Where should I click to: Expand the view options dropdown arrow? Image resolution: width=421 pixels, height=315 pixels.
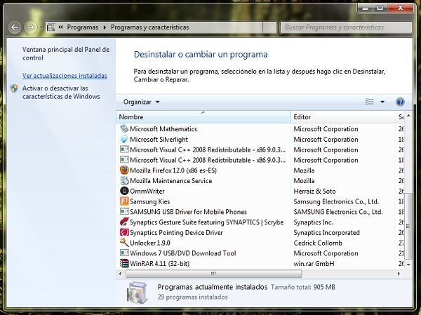(x=382, y=102)
